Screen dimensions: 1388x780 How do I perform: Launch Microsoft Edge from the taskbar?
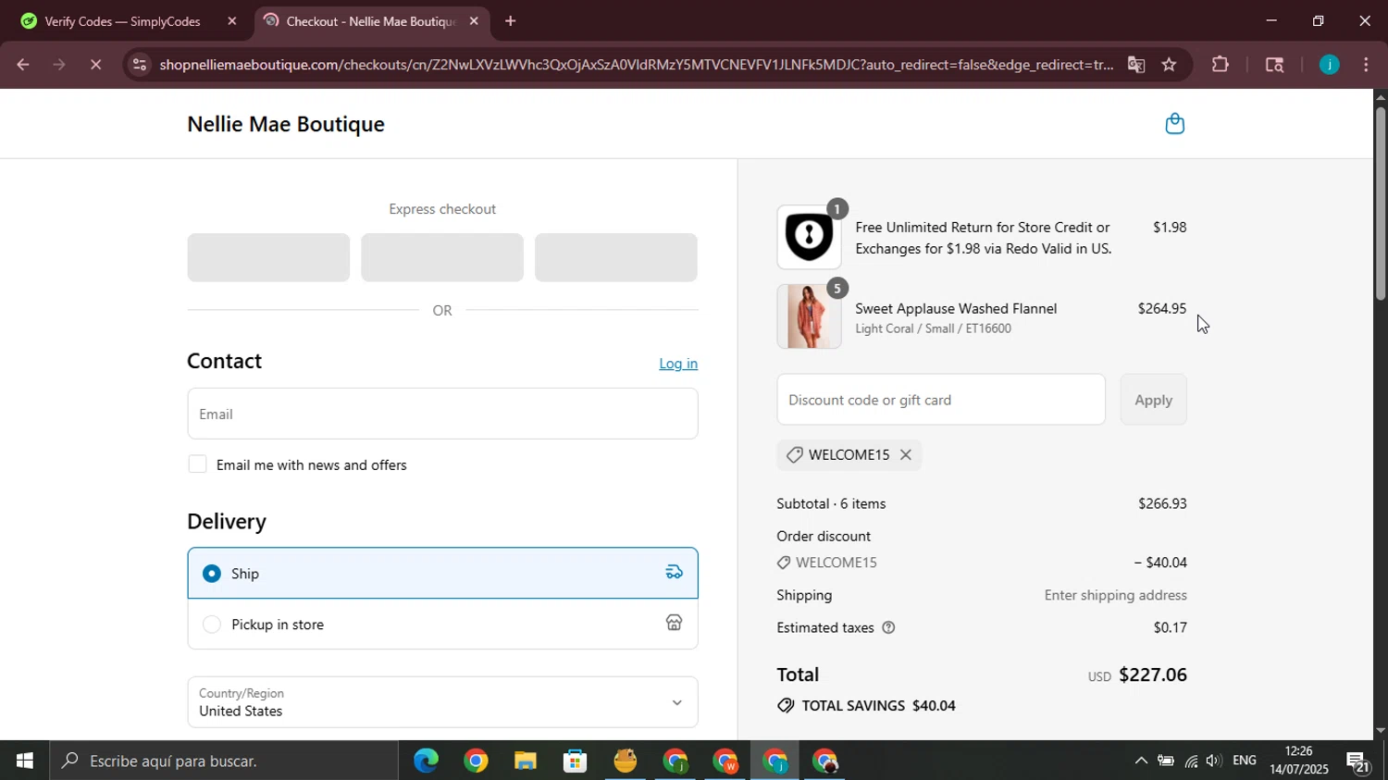(426, 761)
